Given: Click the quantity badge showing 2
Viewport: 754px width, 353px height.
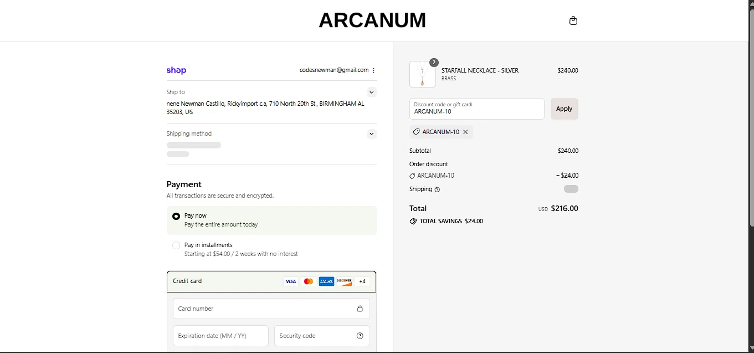Looking at the screenshot, I should click(x=434, y=62).
